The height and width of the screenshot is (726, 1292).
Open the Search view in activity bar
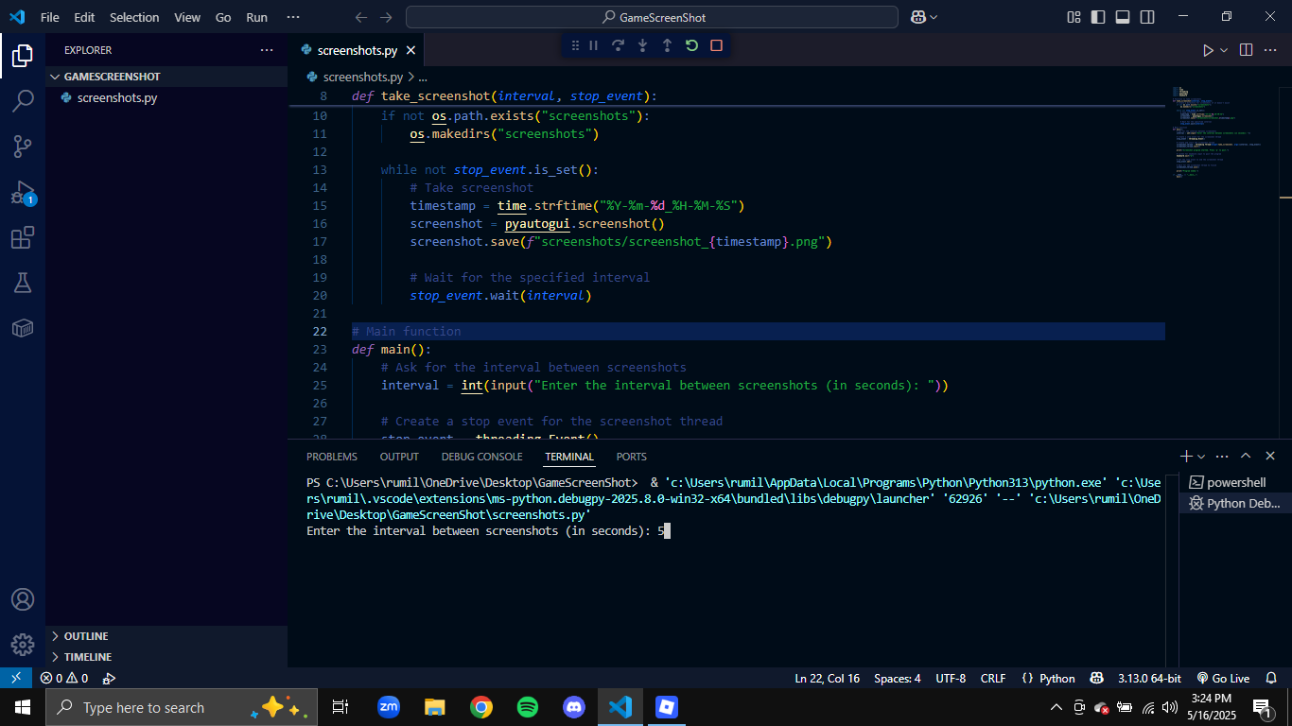[23, 101]
